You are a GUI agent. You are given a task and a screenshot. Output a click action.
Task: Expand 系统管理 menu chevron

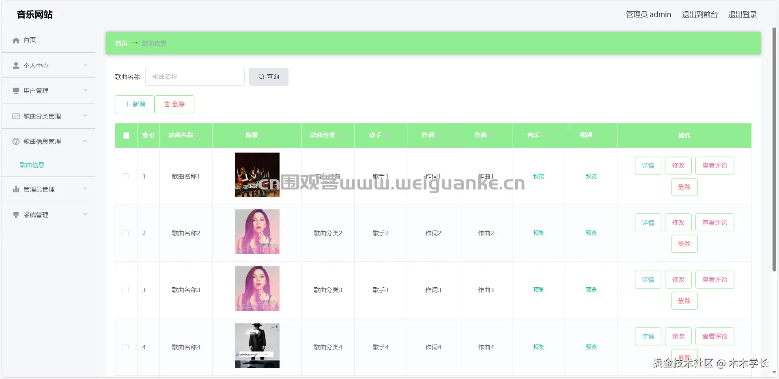85,214
